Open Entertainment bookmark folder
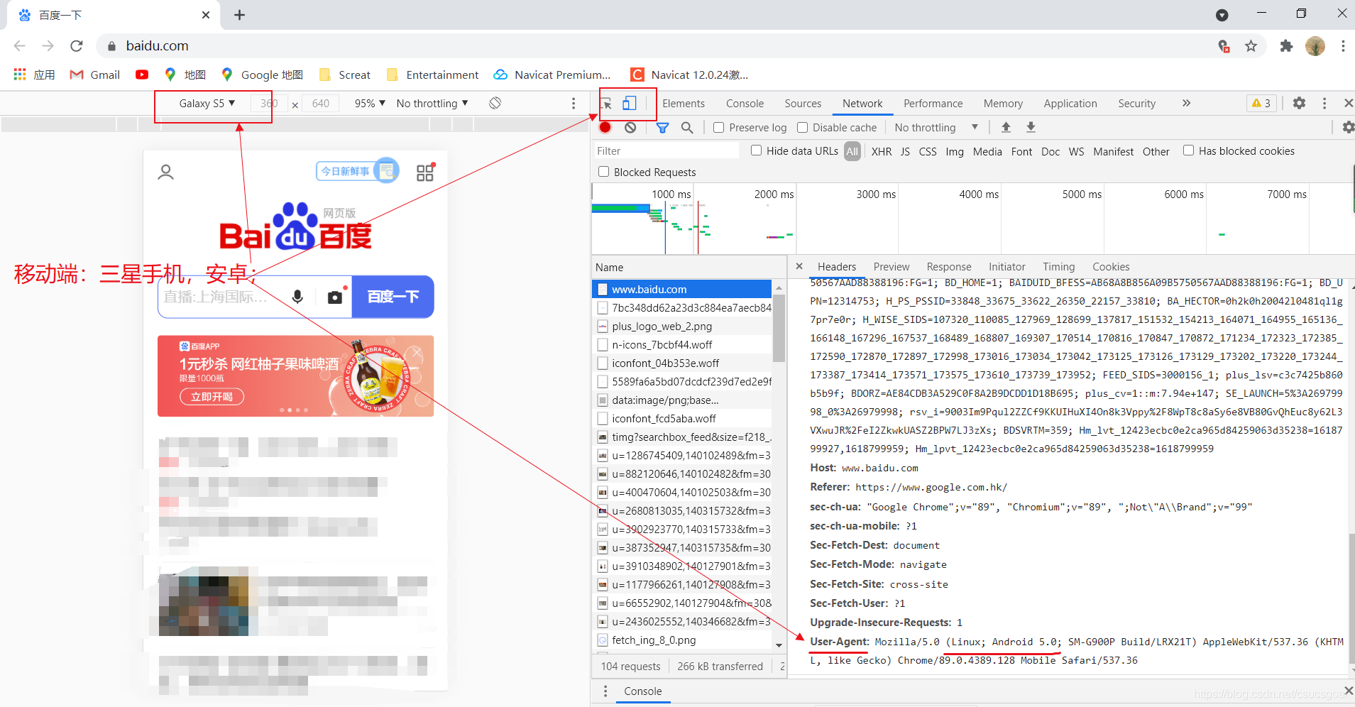This screenshot has width=1355, height=707. click(x=433, y=75)
